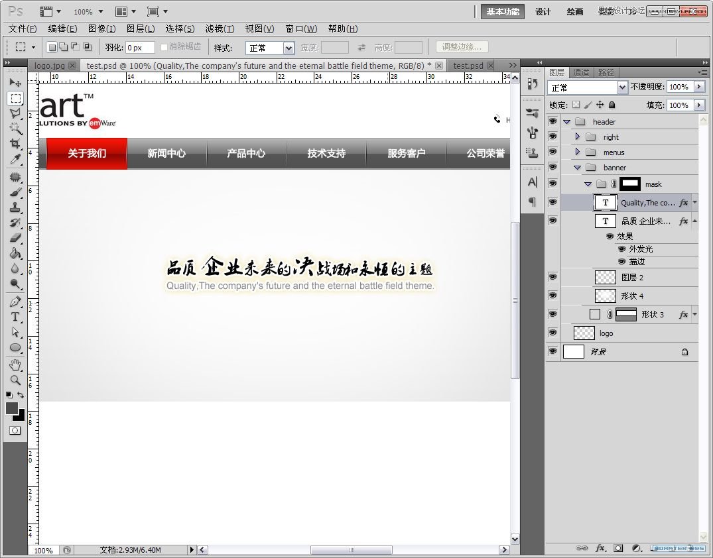The width and height of the screenshot is (713, 558).
Task: Select the Eraser tool
Action: click(x=15, y=238)
